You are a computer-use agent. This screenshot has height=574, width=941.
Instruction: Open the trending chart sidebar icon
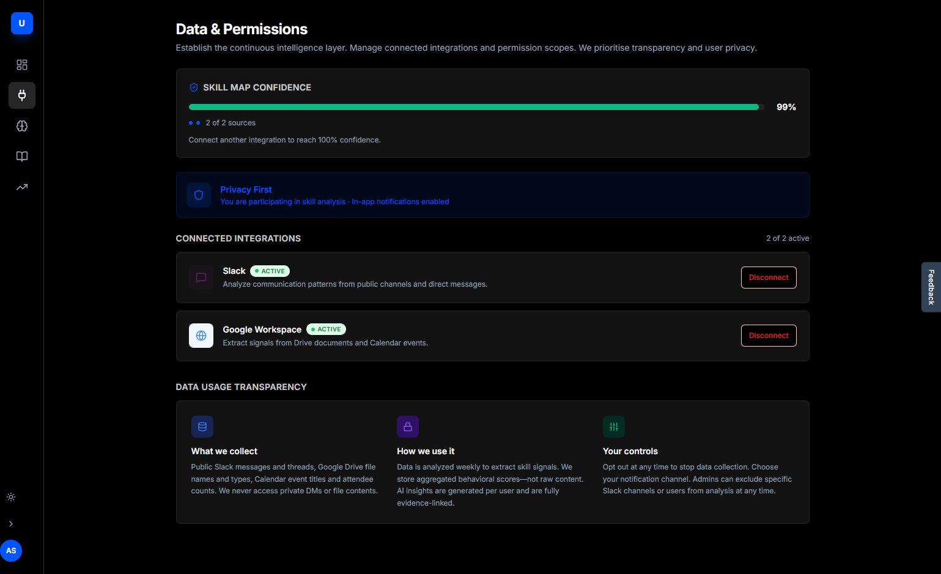pyautogui.click(x=22, y=187)
